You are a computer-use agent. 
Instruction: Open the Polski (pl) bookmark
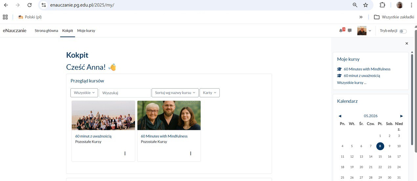click(x=30, y=17)
